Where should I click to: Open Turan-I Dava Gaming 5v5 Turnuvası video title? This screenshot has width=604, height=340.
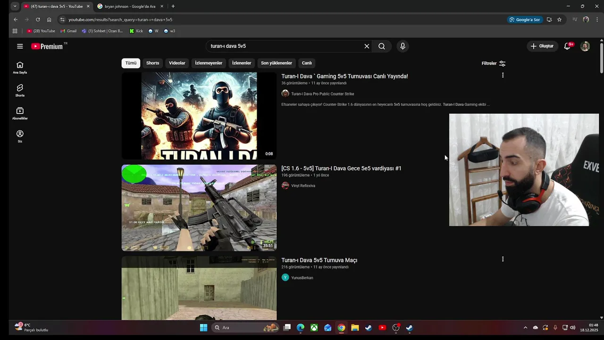344,76
